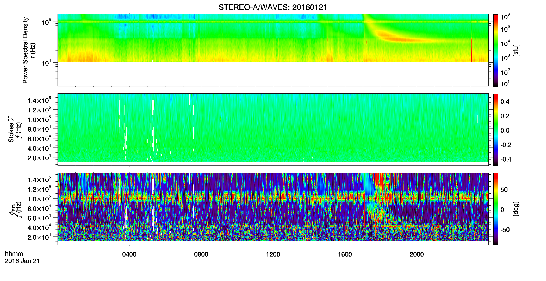Click the plot title STEREO-A/WAVES: 20160121

tap(273, 8)
